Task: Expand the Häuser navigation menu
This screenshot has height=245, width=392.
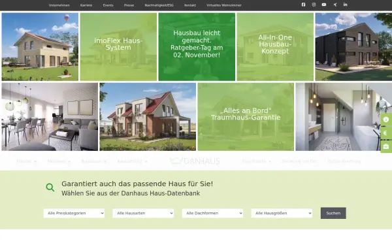Action: 27,161
